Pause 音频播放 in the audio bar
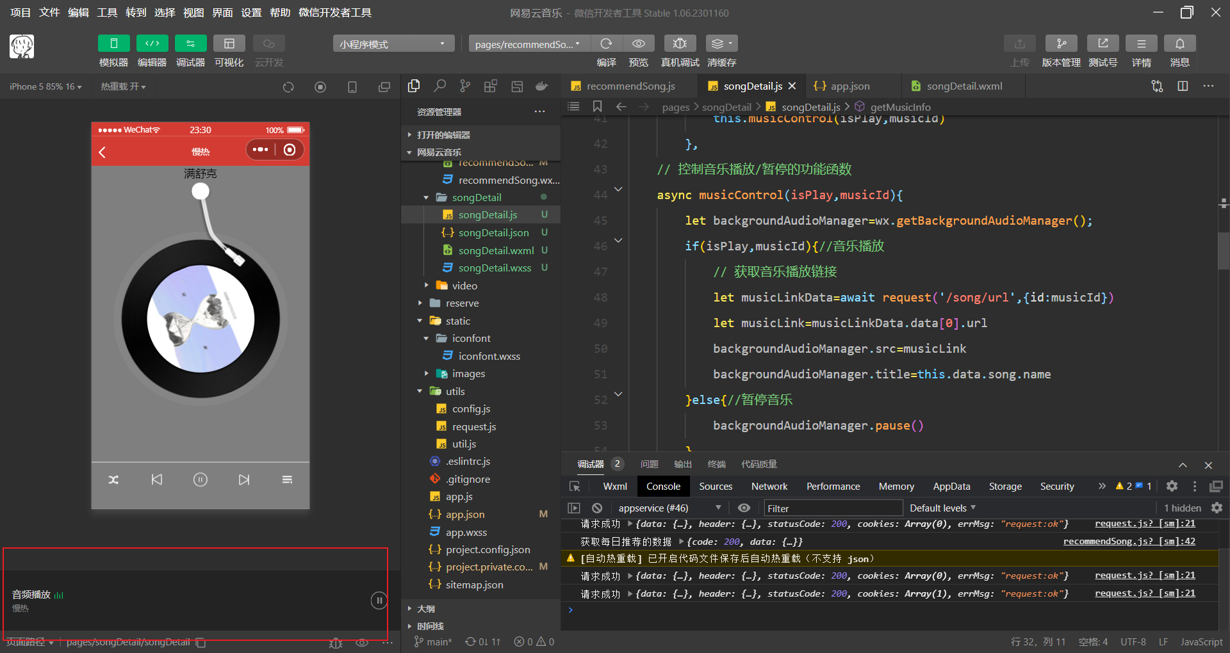The image size is (1230, 653). [x=379, y=601]
